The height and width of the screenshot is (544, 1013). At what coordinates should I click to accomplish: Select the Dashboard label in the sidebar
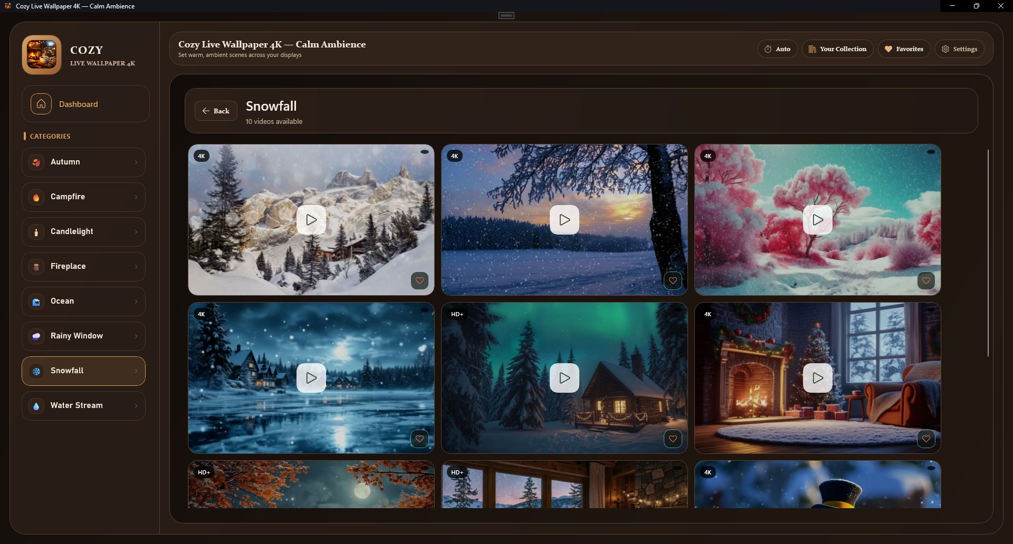(x=79, y=104)
